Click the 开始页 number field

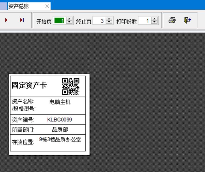point(59,21)
